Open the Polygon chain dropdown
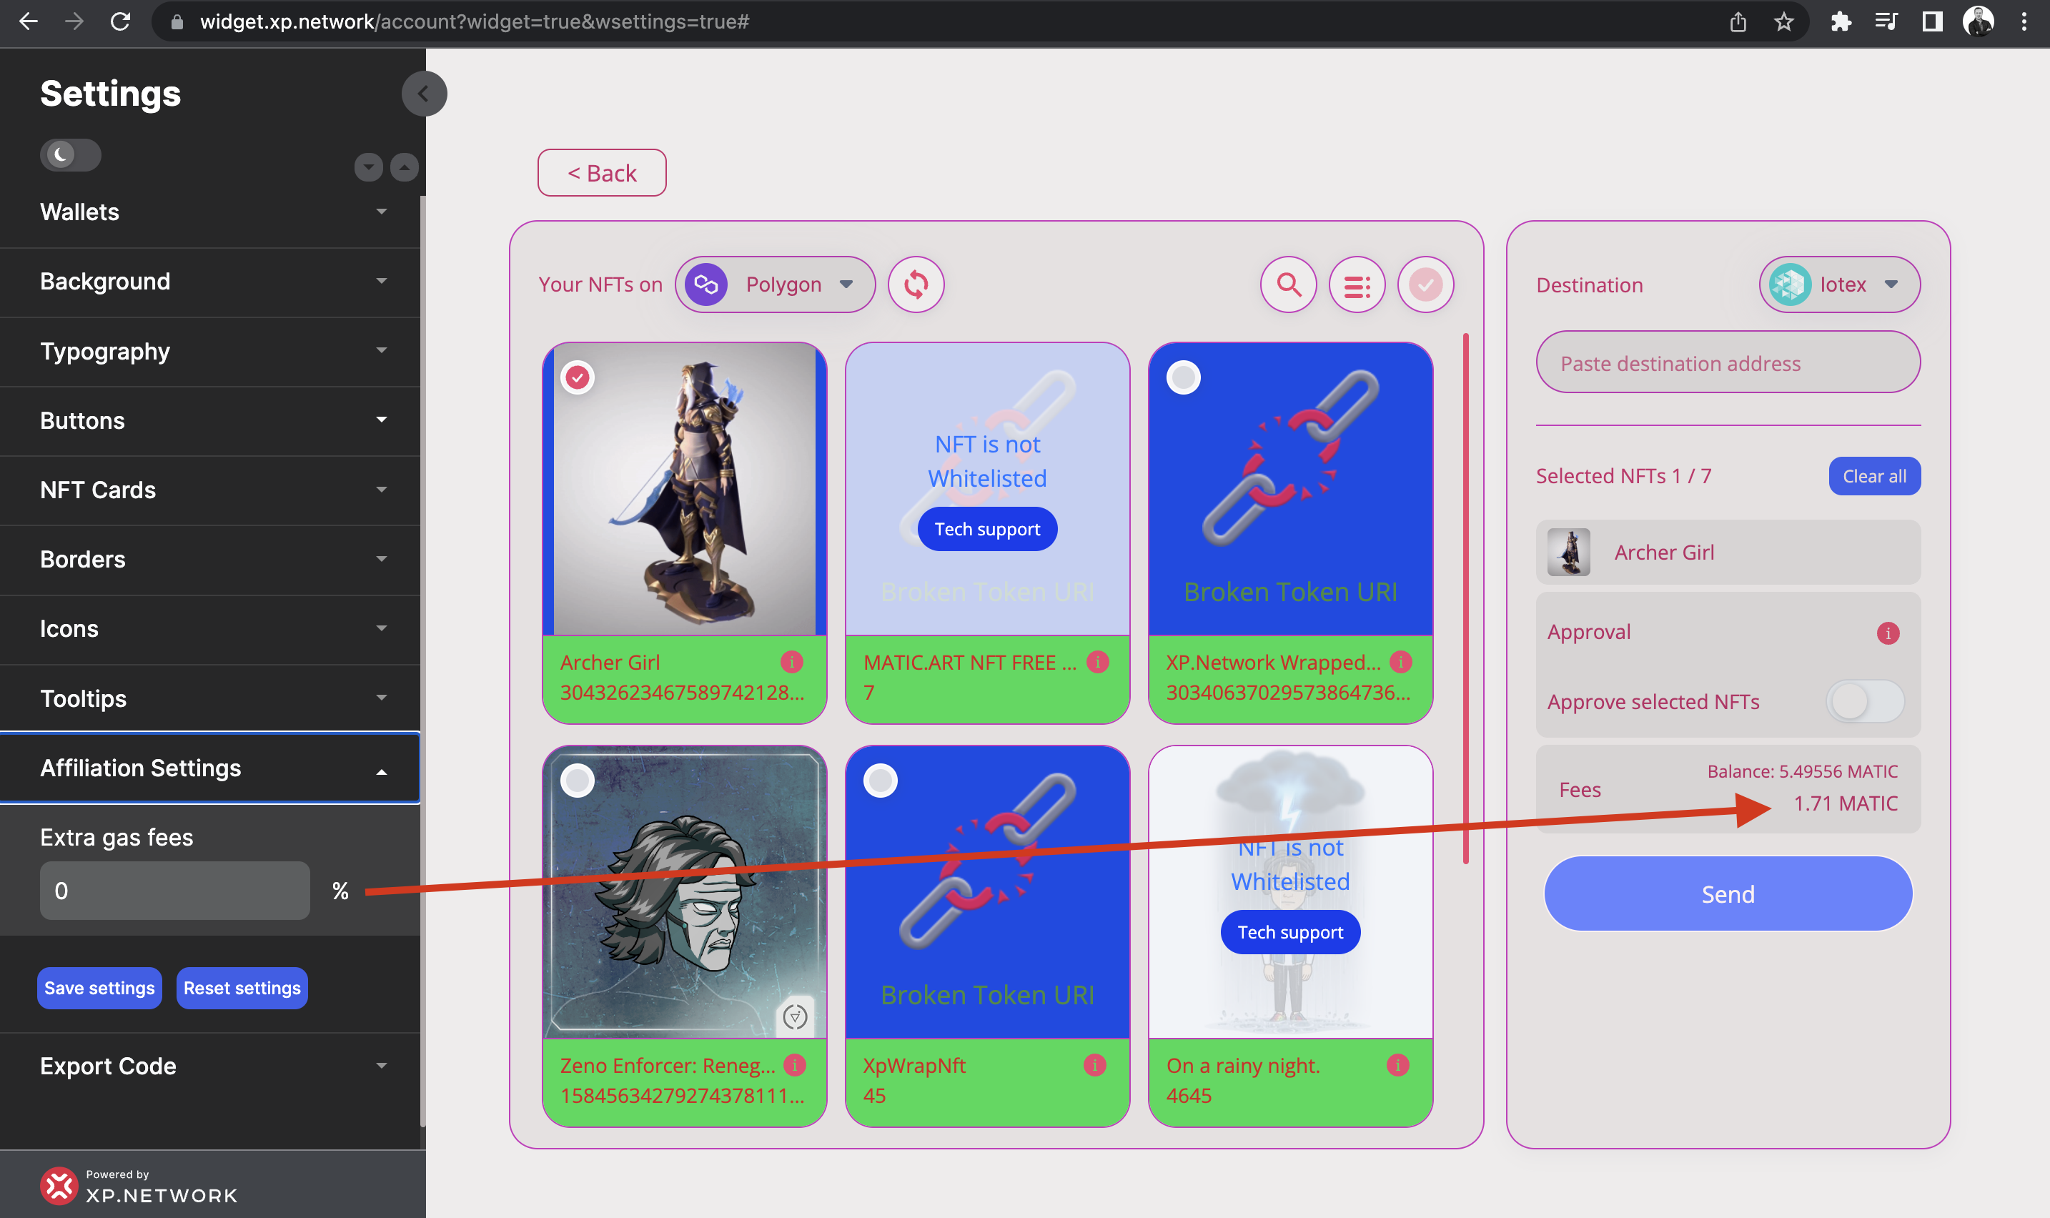This screenshot has width=2050, height=1218. (775, 284)
